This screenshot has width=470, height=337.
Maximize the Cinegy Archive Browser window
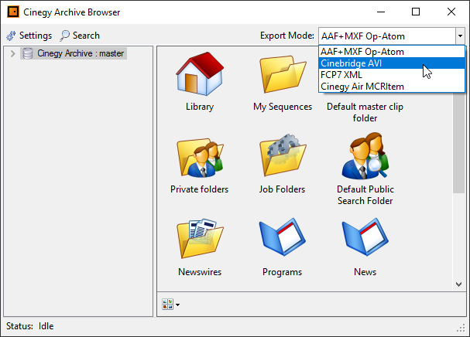point(416,12)
